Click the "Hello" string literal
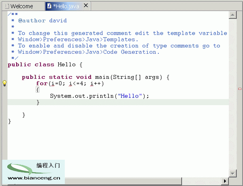 click(x=130, y=96)
